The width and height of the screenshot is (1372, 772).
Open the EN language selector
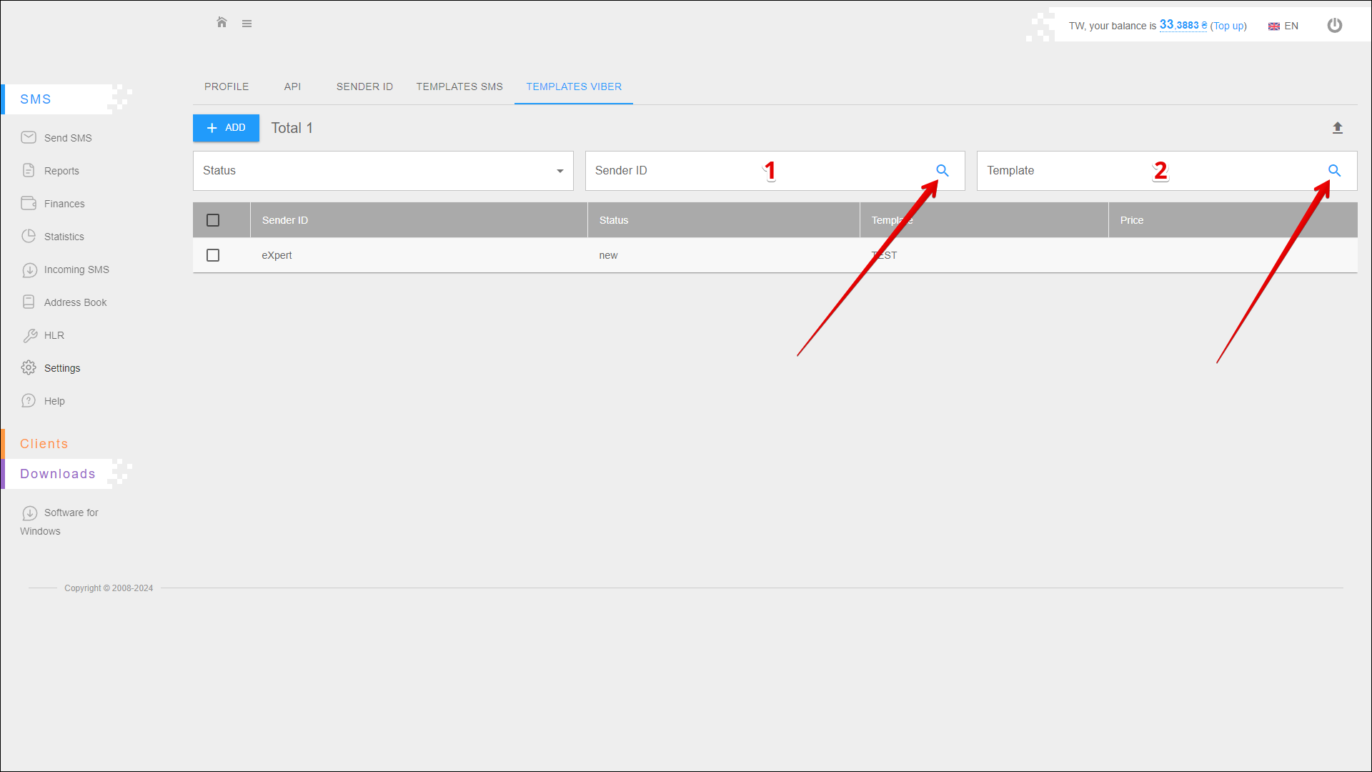tap(1283, 26)
